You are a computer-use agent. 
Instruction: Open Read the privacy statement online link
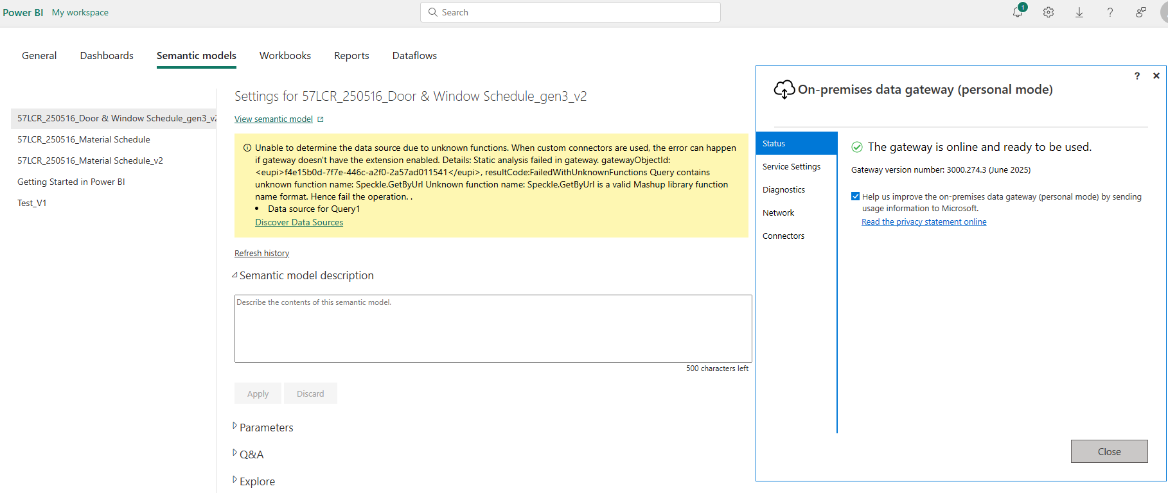point(924,222)
